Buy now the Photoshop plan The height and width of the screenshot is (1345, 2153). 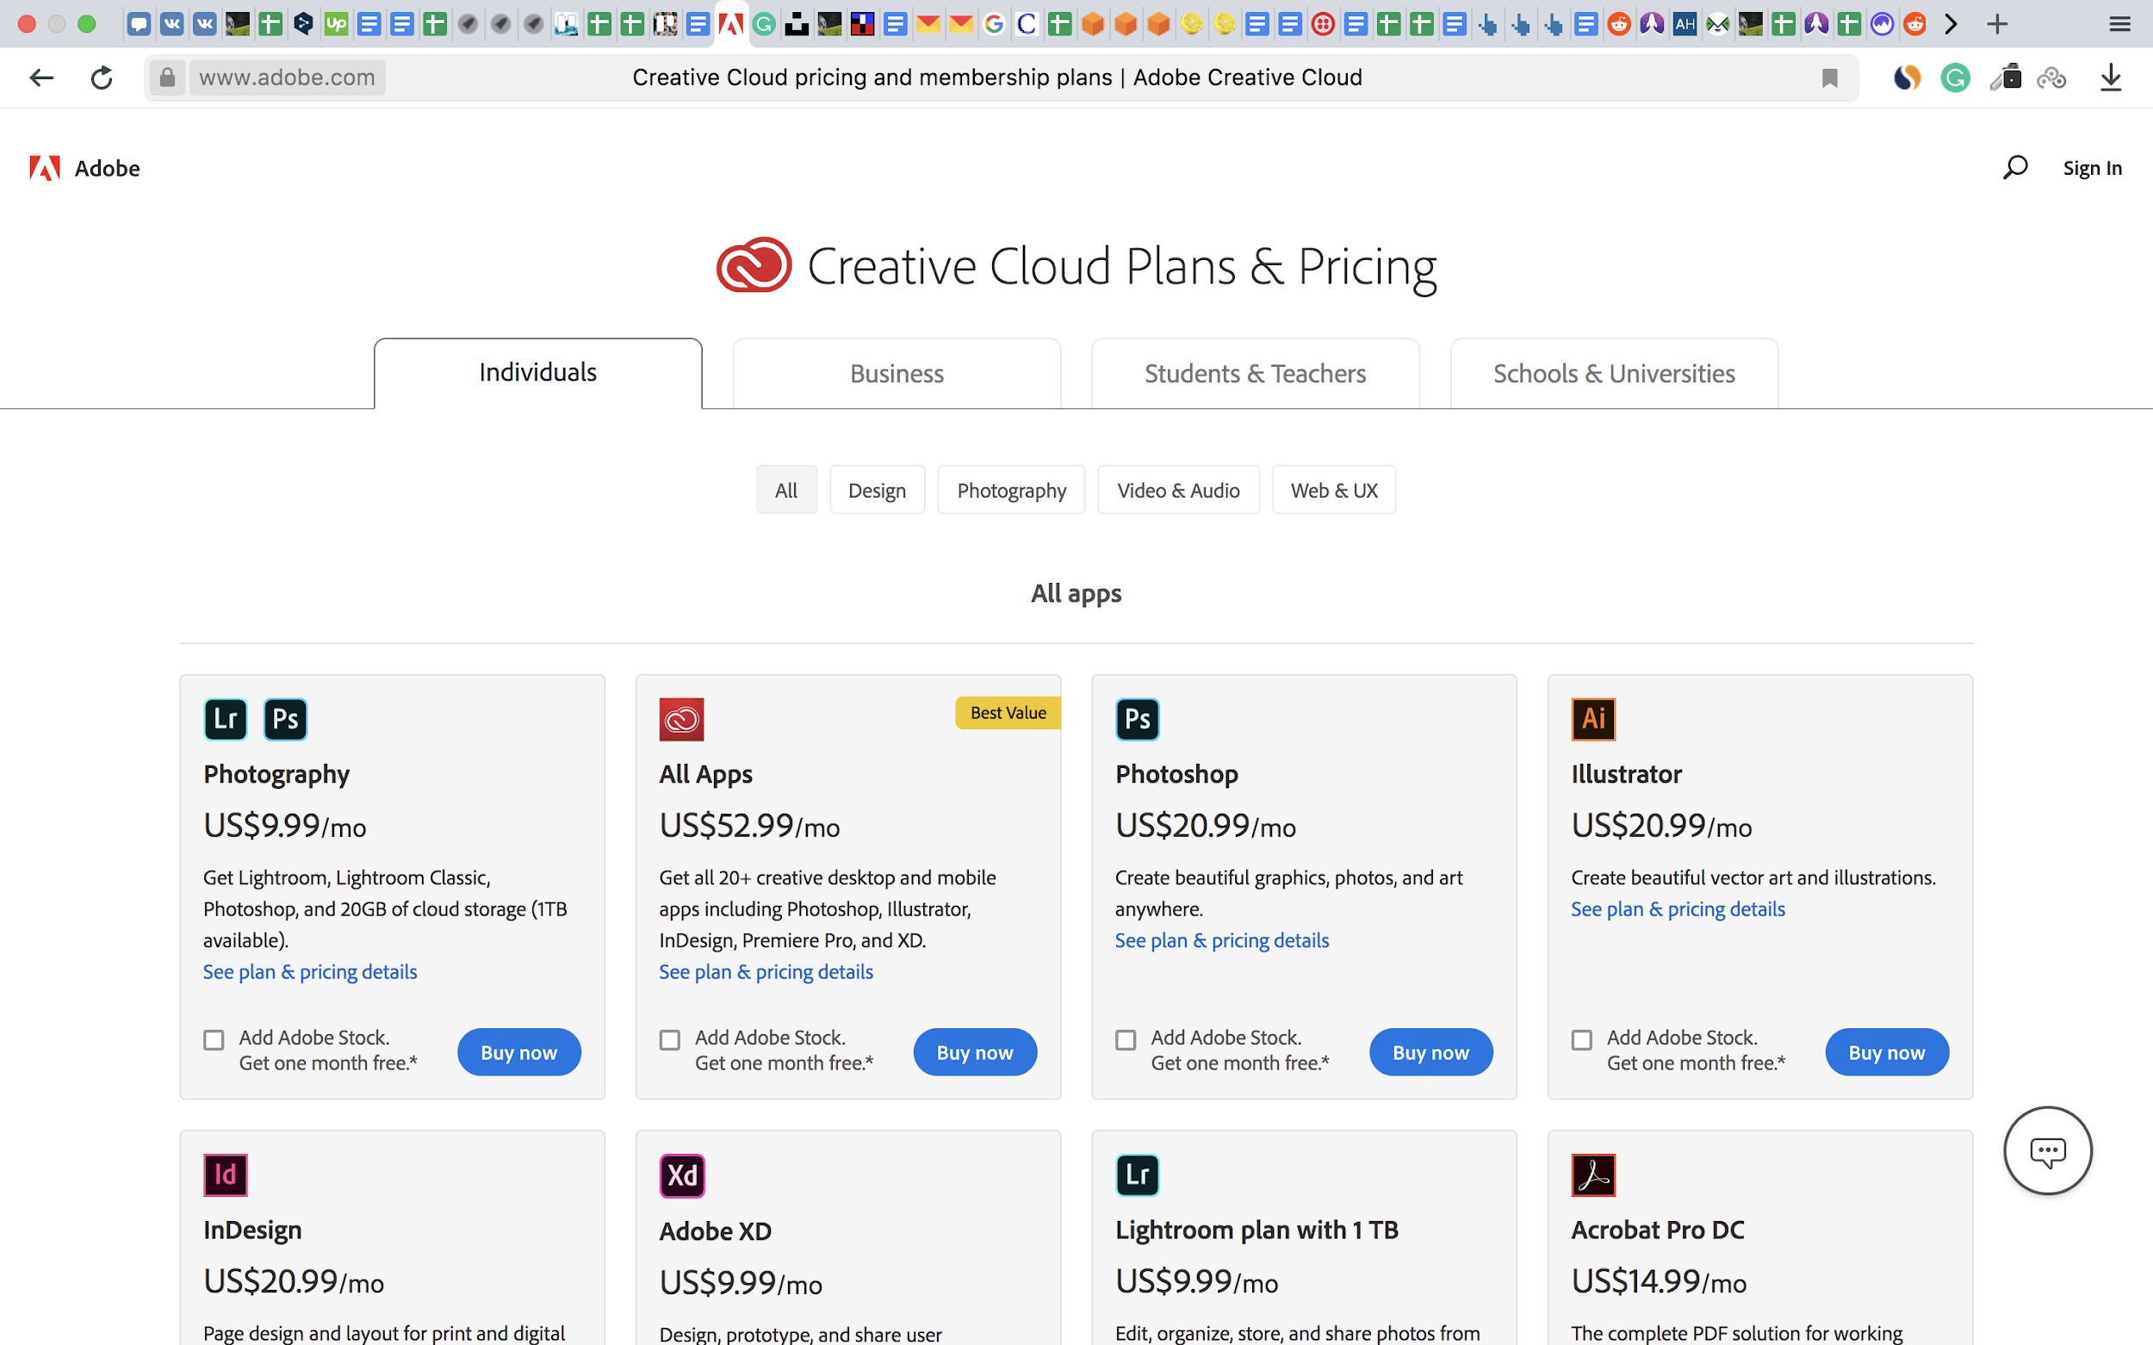pyautogui.click(x=1430, y=1052)
